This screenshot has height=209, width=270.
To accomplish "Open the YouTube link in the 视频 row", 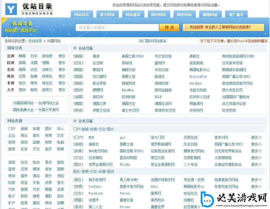I will (x=95, y=186).
